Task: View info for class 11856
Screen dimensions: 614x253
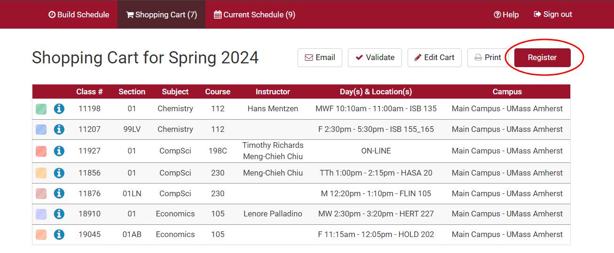Action: click(59, 173)
